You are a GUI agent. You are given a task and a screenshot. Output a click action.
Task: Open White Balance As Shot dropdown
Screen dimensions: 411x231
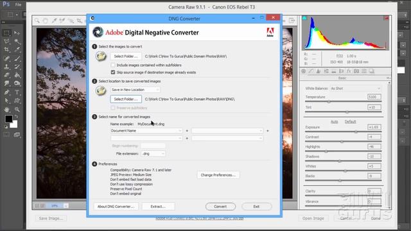[x=355, y=89]
